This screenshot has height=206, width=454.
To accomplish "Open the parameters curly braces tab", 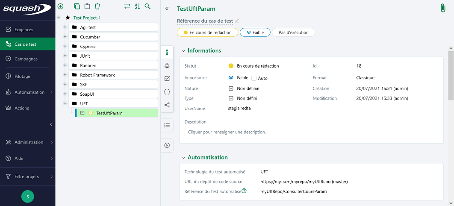I will pos(167,91).
